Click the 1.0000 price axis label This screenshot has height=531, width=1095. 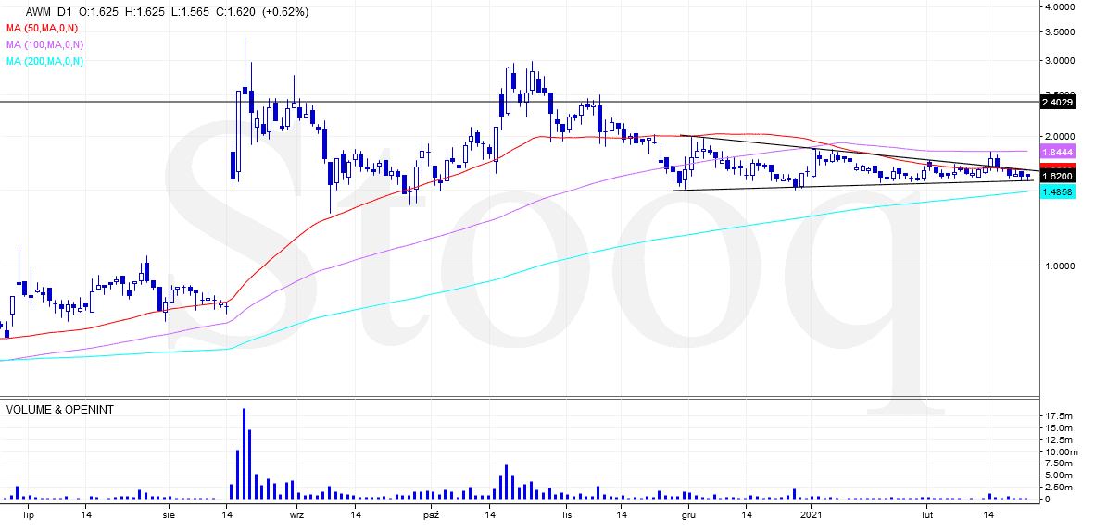[1060, 266]
